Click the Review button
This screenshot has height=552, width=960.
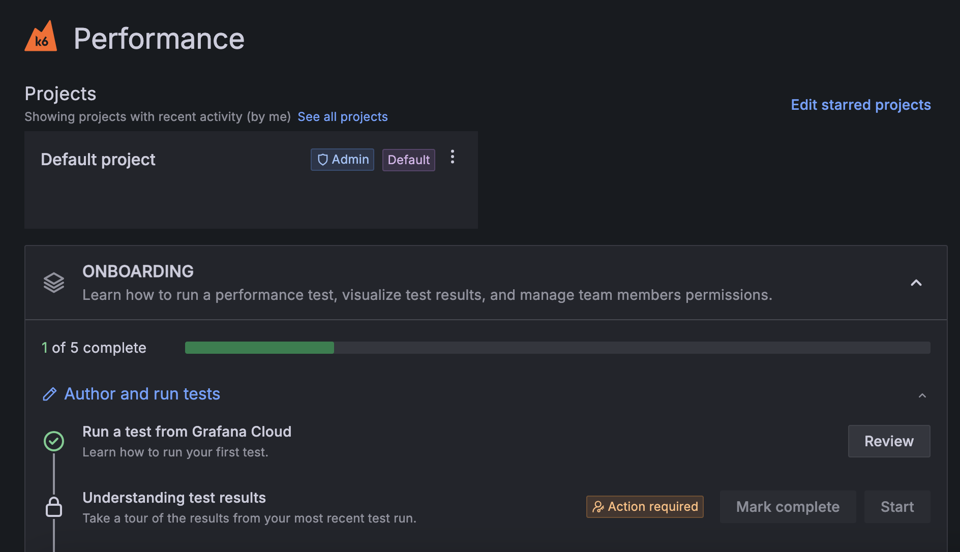point(889,441)
